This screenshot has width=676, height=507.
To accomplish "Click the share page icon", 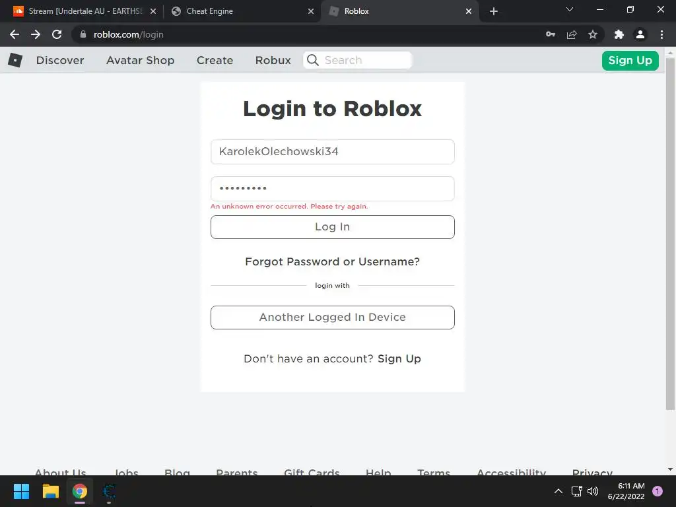I will click(572, 34).
